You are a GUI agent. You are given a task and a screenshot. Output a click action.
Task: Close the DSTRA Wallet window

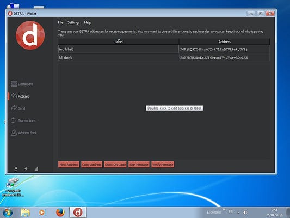click(x=270, y=14)
